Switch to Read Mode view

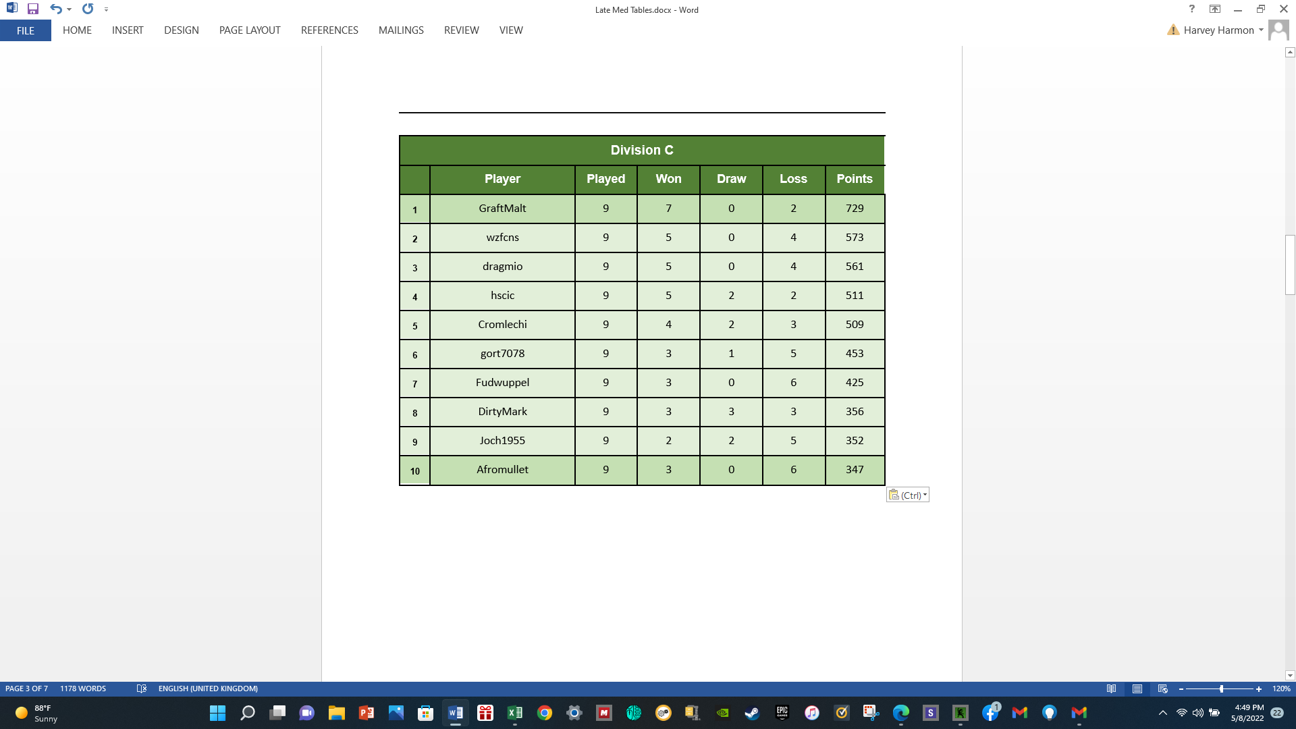(x=1111, y=688)
